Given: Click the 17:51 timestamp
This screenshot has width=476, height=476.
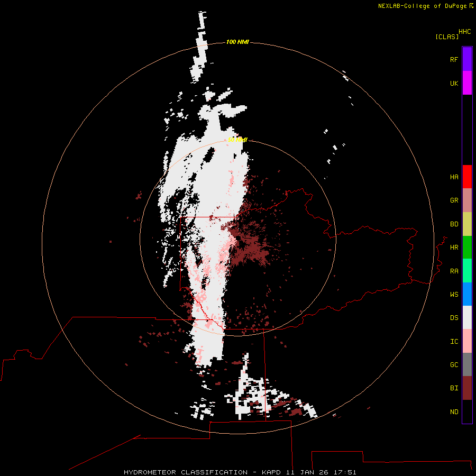Looking at the screenshot, I should (345, 472).
